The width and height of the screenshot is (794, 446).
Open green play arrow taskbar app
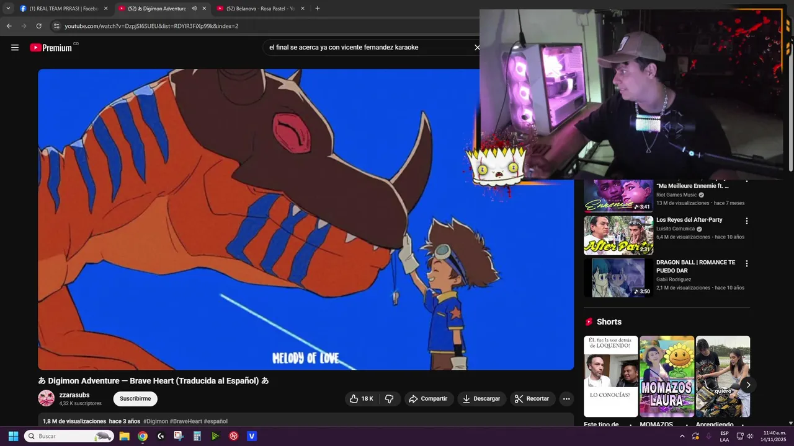point(215,436)
